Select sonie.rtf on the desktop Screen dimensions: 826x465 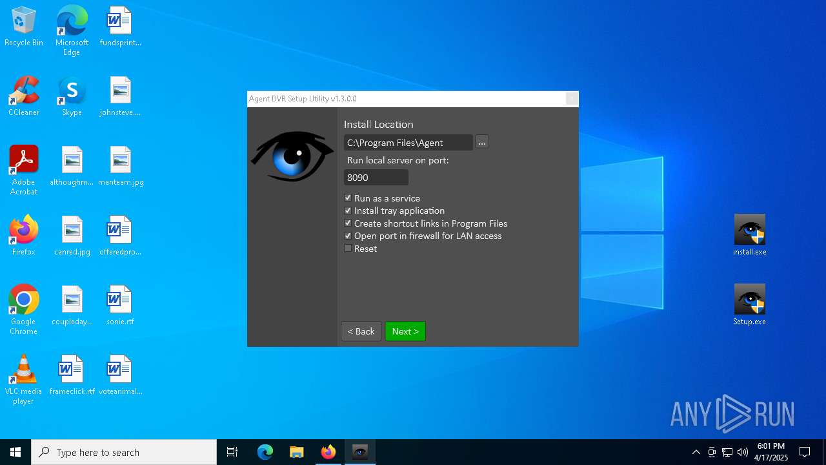[120, 306]
